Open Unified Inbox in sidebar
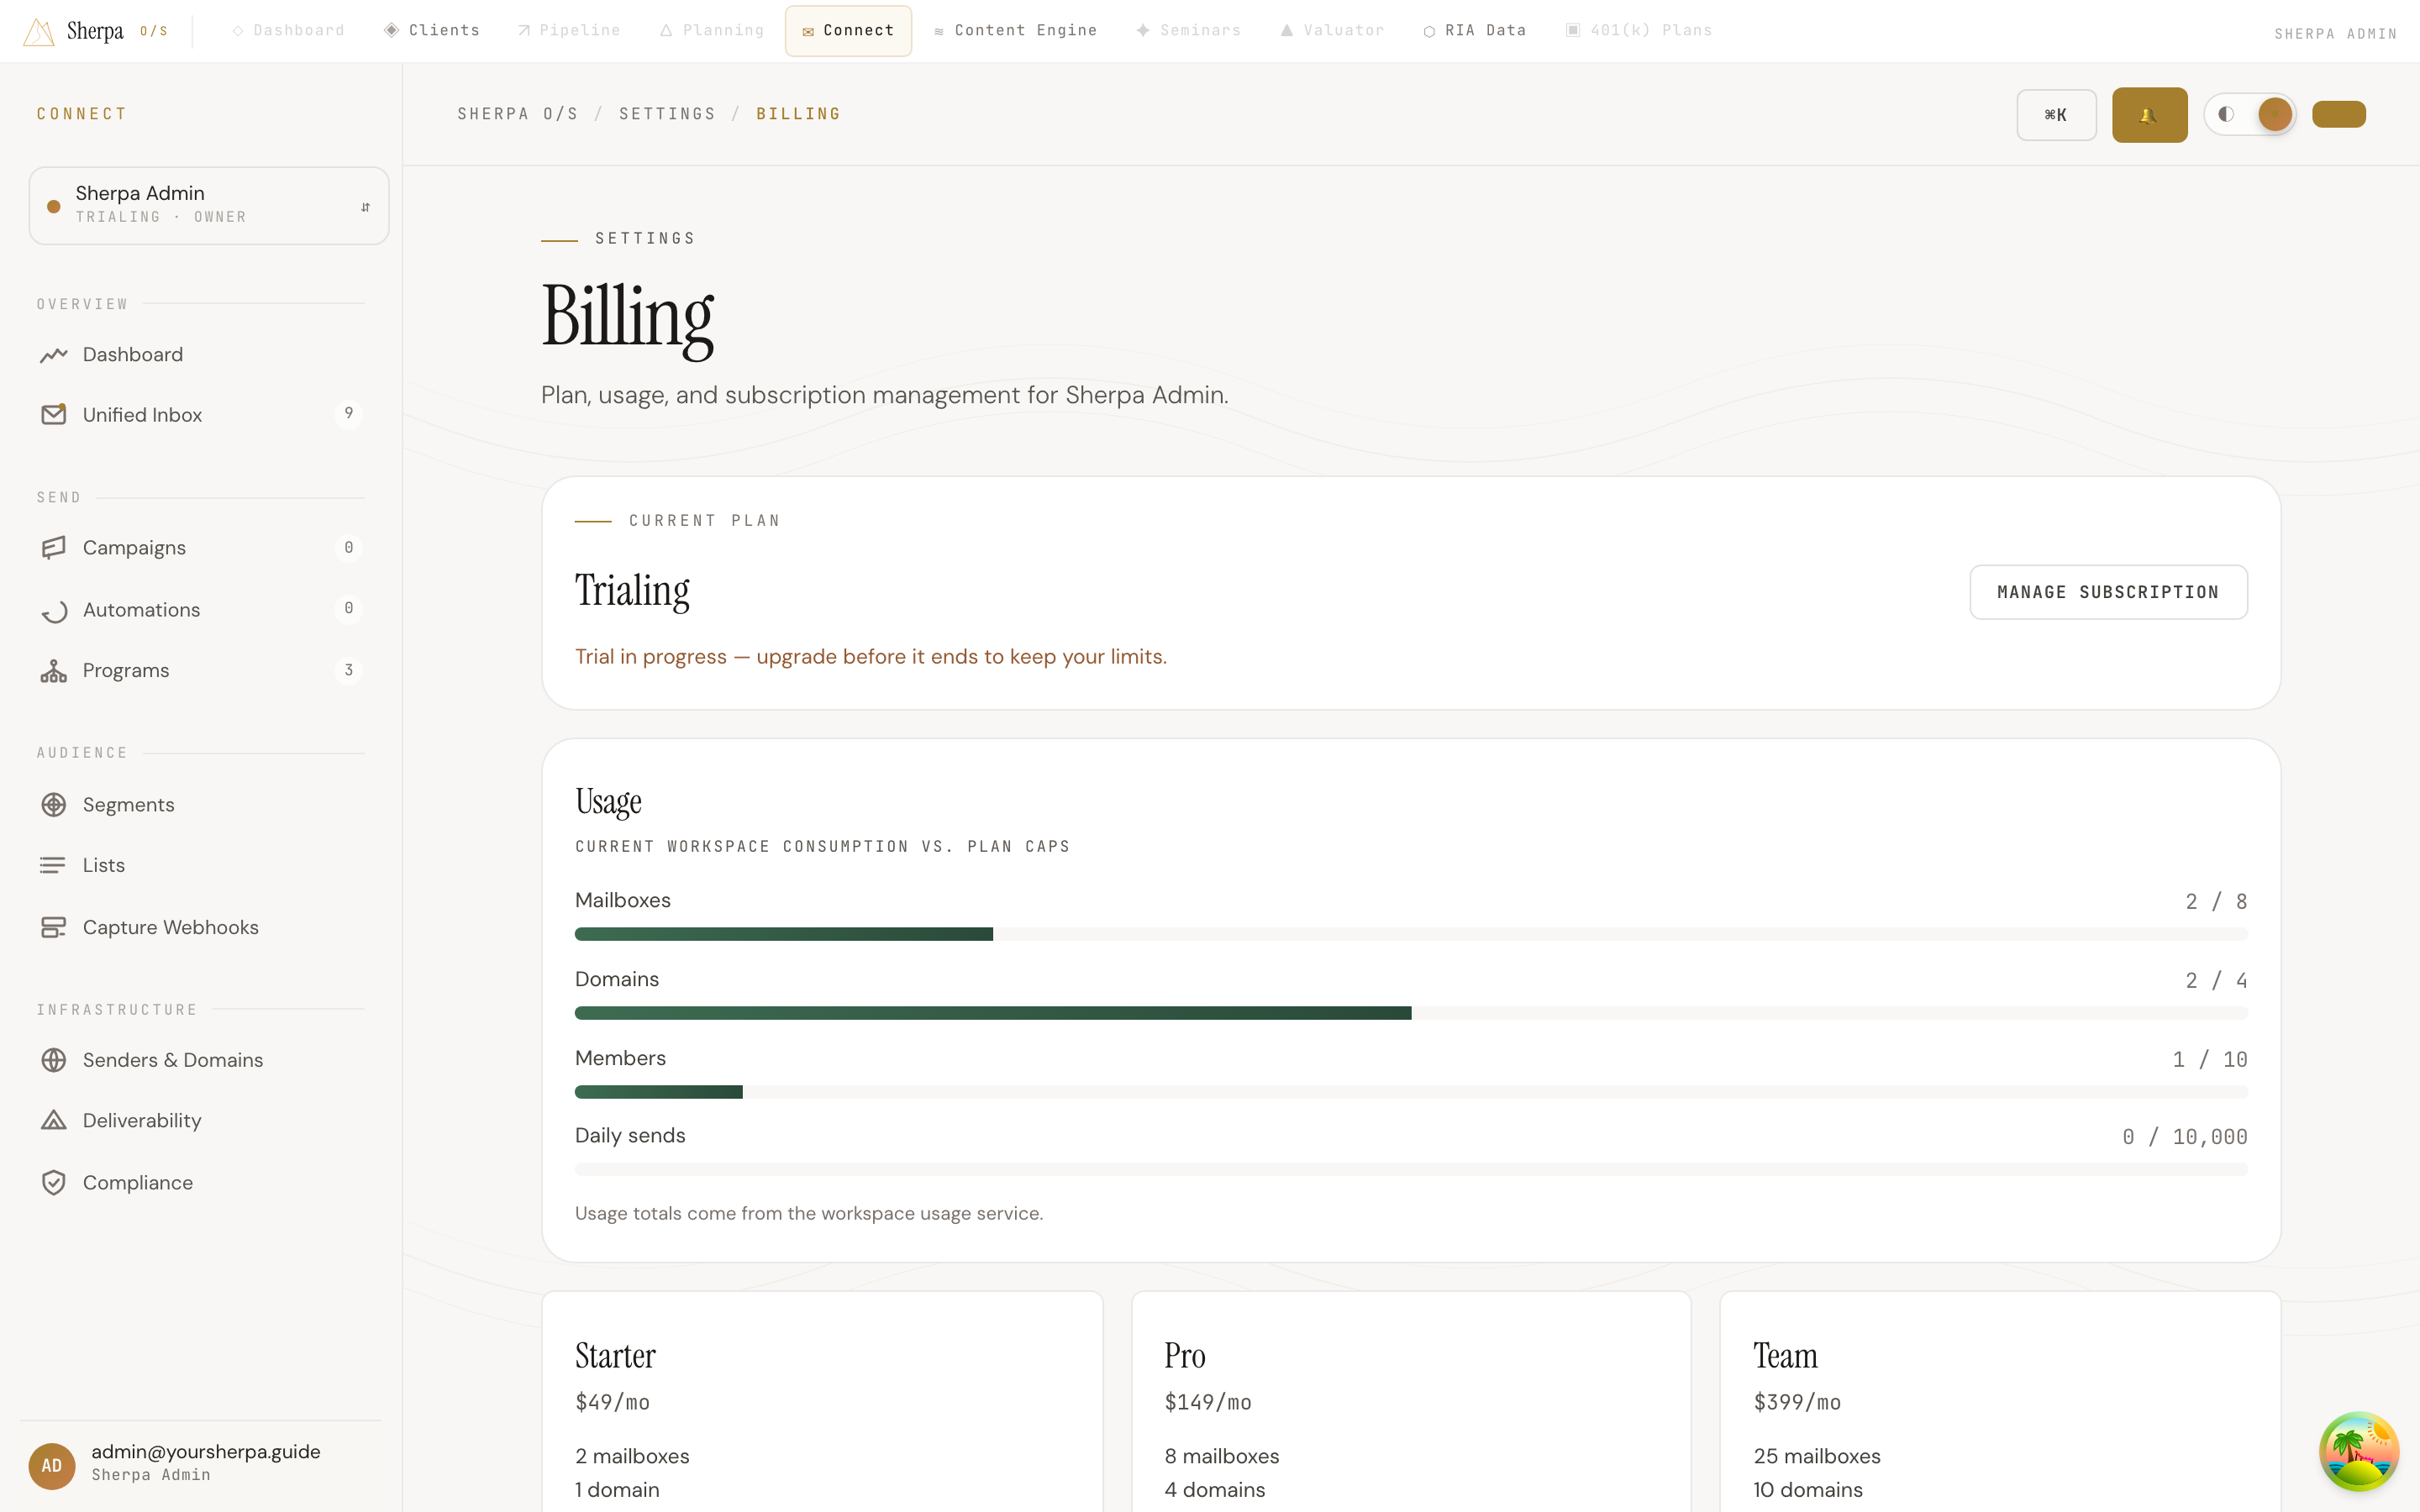Screen dimensions: 2420x1512 coord(200,414)
